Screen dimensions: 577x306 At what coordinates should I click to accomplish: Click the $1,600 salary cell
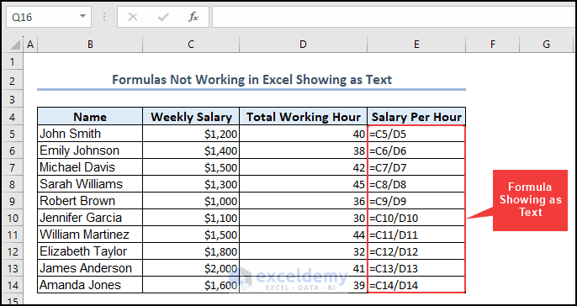(191, 285)
